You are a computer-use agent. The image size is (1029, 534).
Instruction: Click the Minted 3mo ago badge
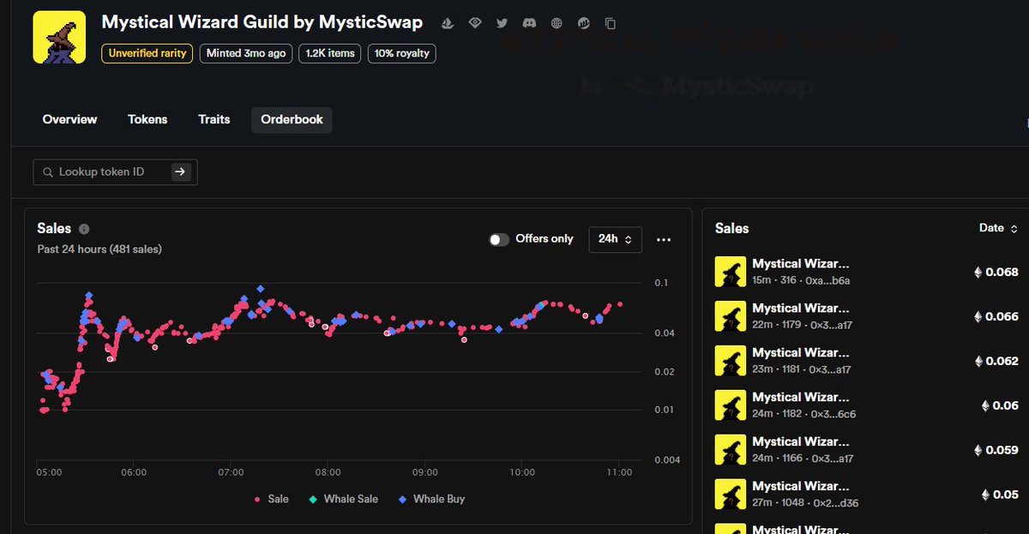[247, 53]
